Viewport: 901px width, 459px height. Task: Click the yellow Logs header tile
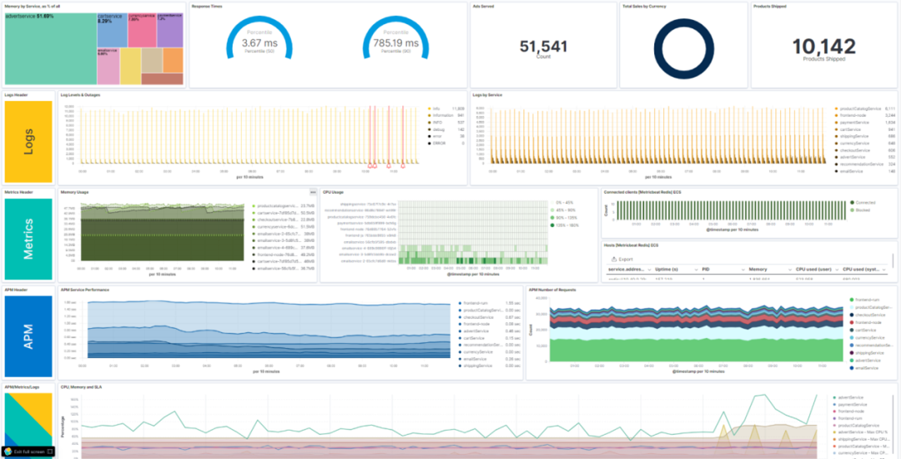(x=28, y=141)
